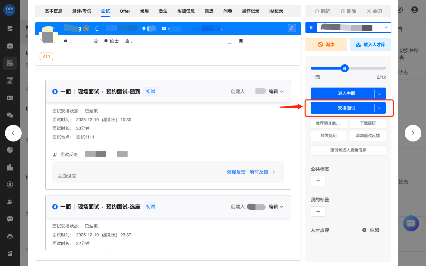Switch to the 操作记录 tab

pyautogui.click(x=251, y=11)
